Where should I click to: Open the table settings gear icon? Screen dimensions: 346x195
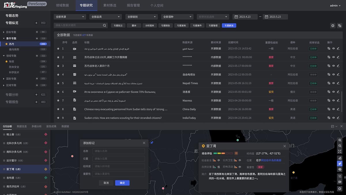[333, 26]
